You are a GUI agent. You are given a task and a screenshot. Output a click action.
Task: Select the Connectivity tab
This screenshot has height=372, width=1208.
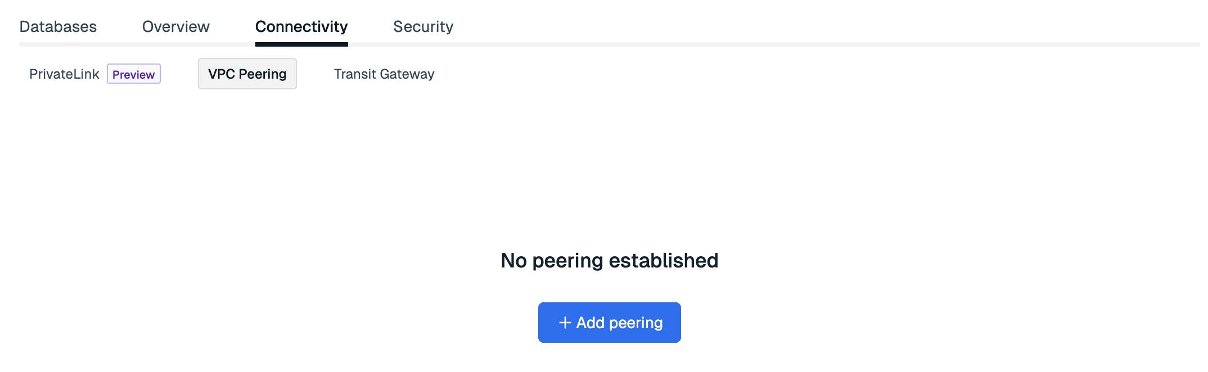click(x=301, y=26)
